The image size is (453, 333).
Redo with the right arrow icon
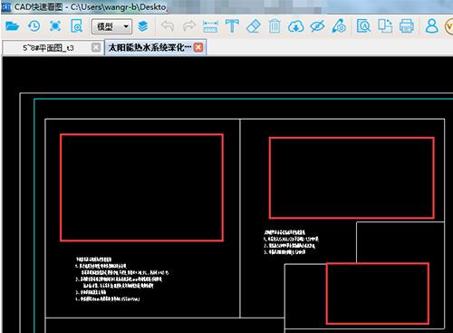point(189,26)
